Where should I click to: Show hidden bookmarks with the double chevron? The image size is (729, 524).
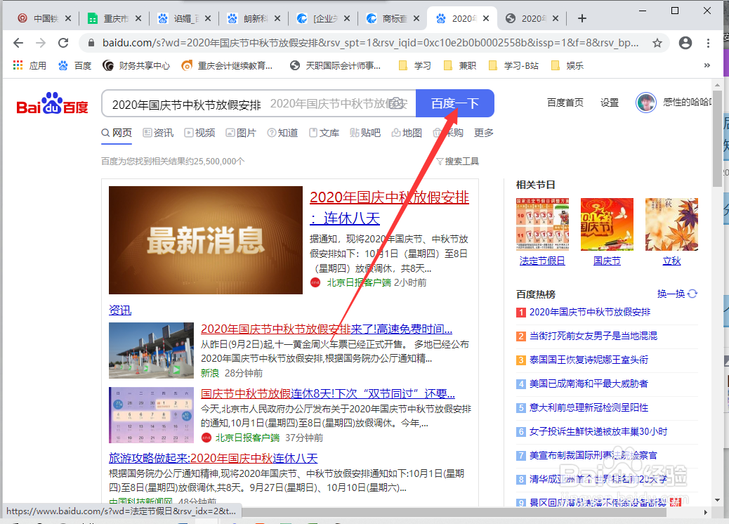pyautogui.click(x=707, y=65)
